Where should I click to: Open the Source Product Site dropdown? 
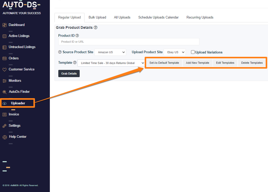coord(110,52)
